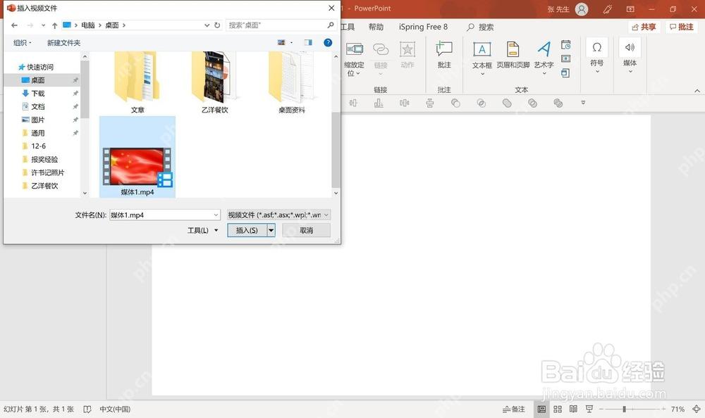Click the search magnifier in dialog
705x418 pixels.
click(x=331, y=25)
